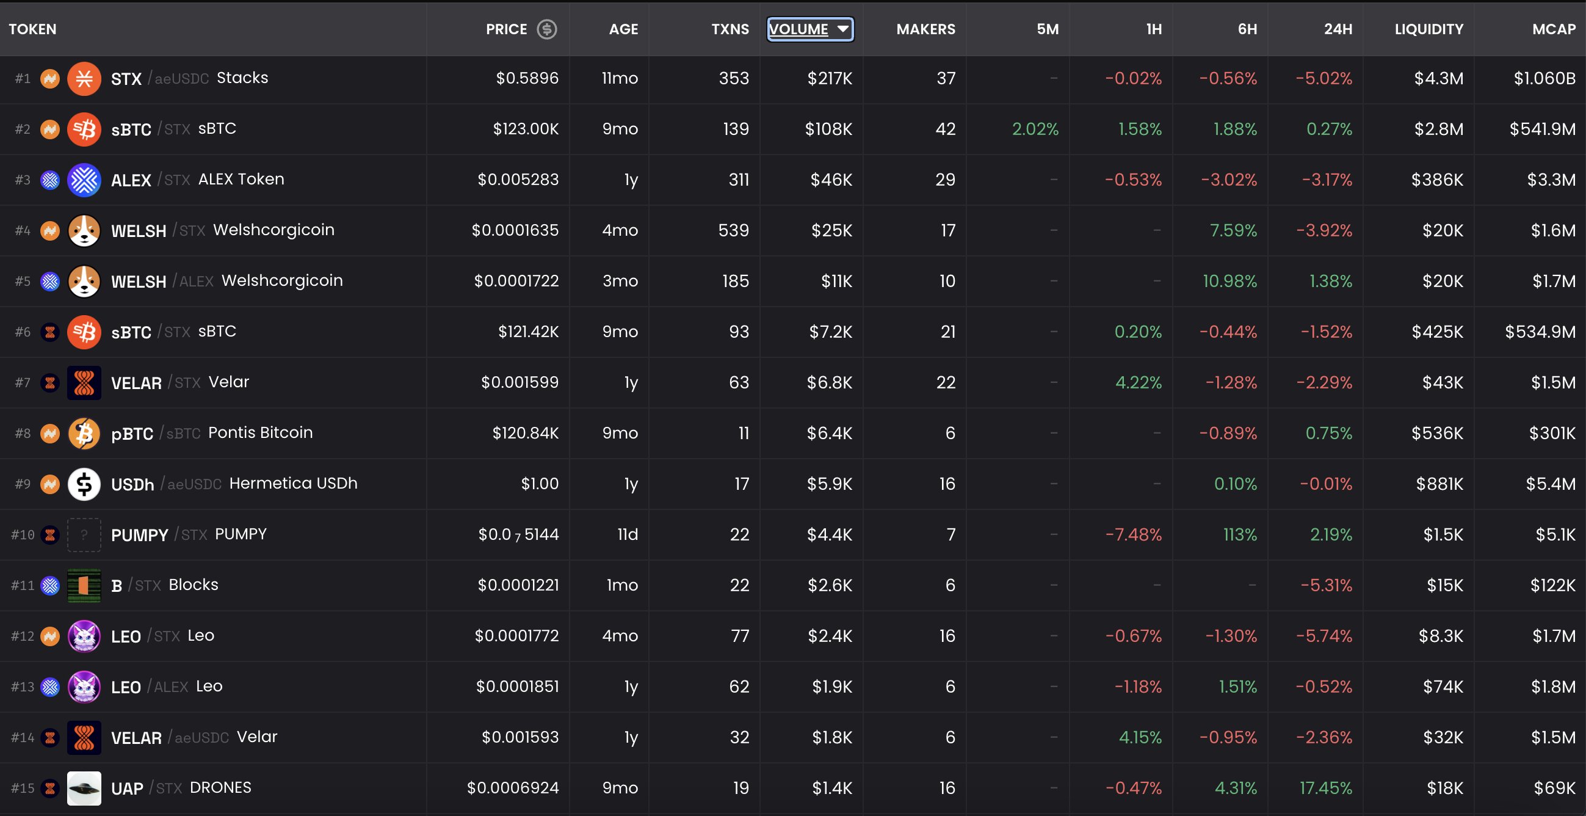Click the Velar logo in row 7

pos(84,382)
